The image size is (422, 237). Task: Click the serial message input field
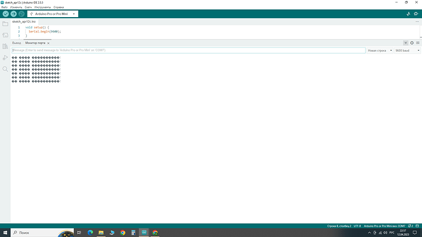188,50
